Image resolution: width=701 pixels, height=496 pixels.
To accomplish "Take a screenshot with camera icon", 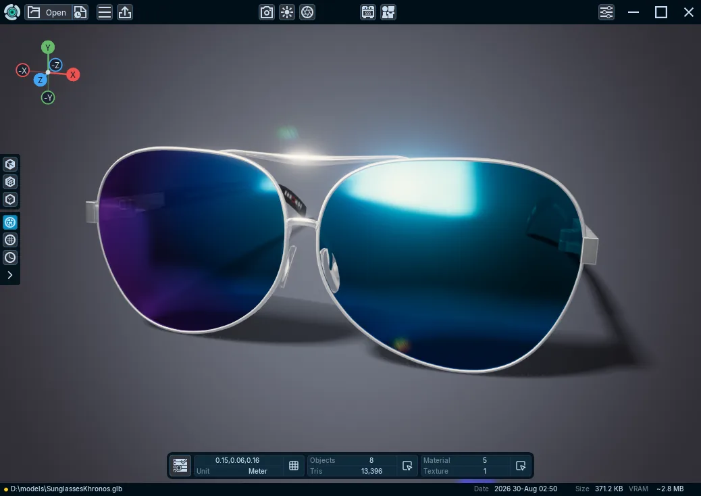I will point(267,12).
